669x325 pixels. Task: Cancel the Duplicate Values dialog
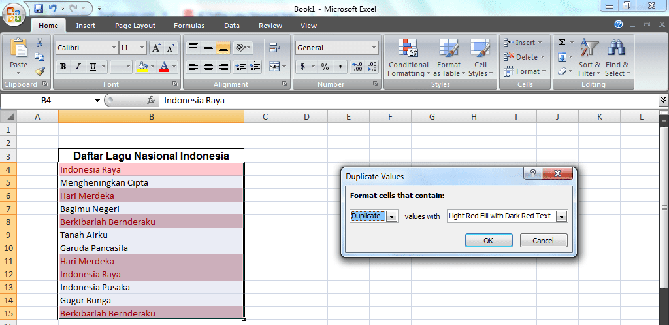tap(543, 241)
